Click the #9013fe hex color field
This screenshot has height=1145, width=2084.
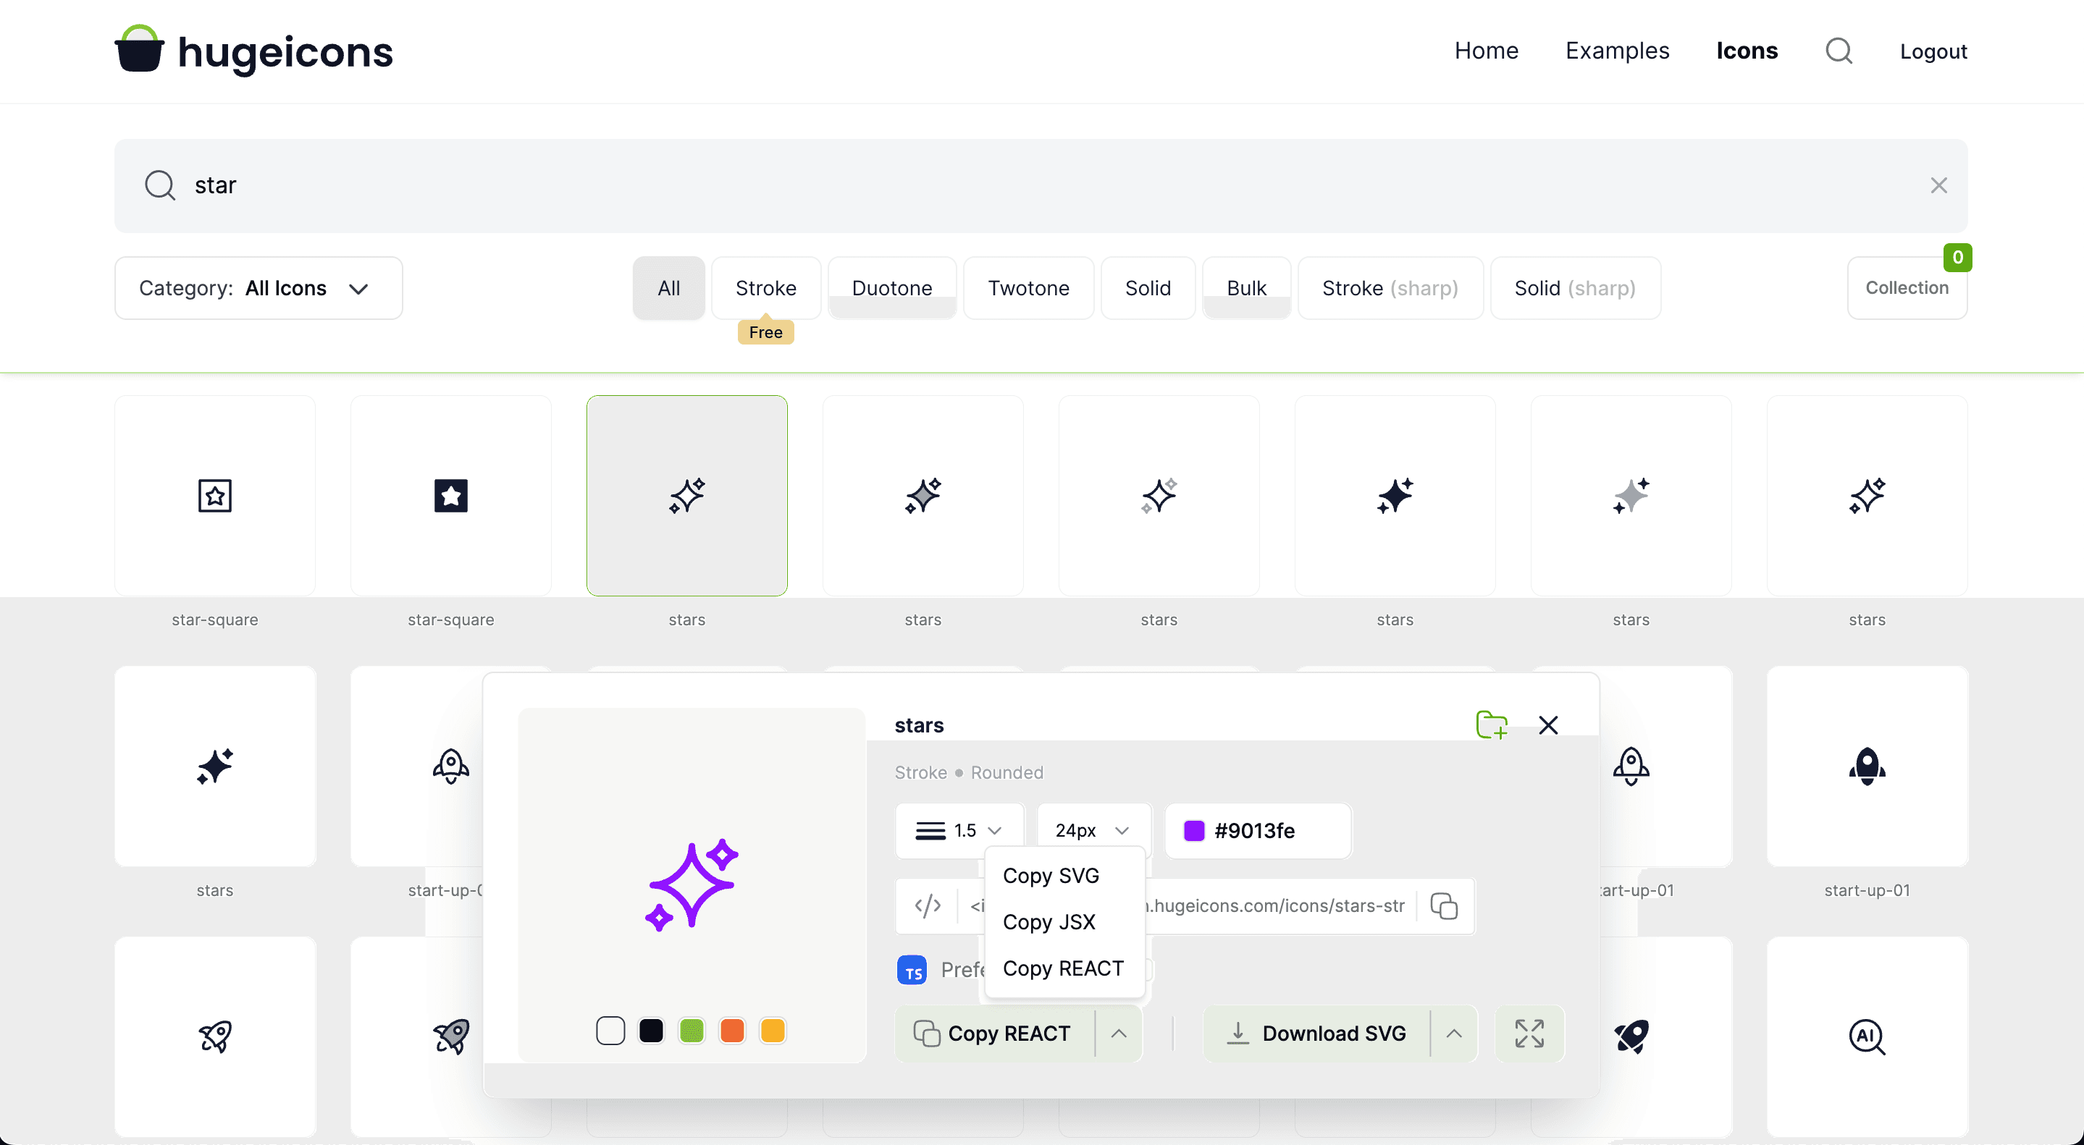(x=1258, y=830)
